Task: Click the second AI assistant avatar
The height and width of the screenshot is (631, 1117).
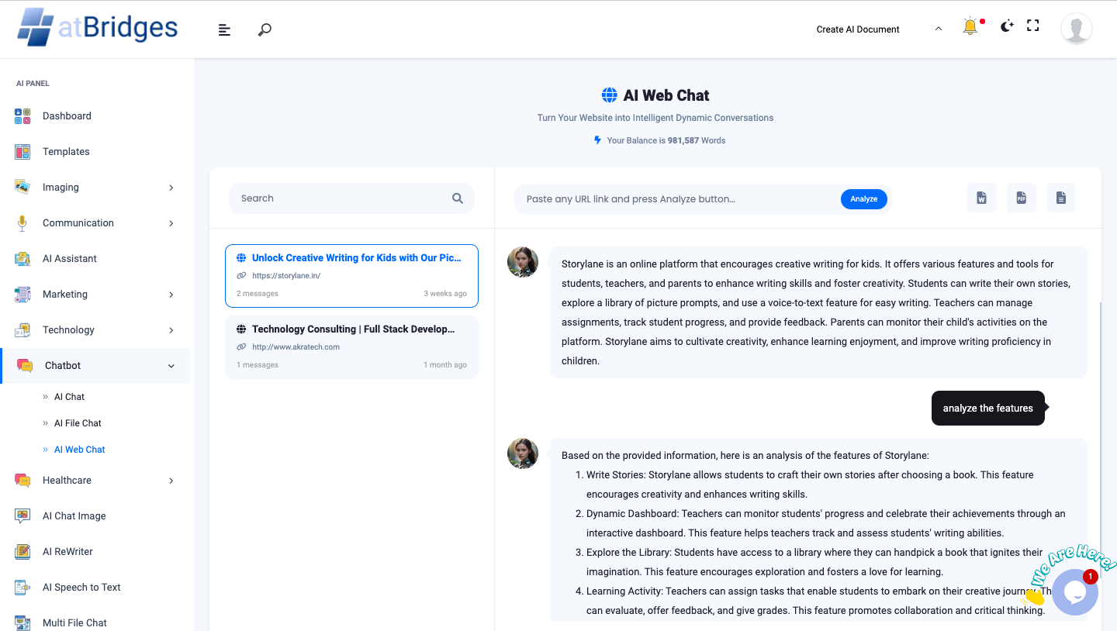Action: (523, 453)
